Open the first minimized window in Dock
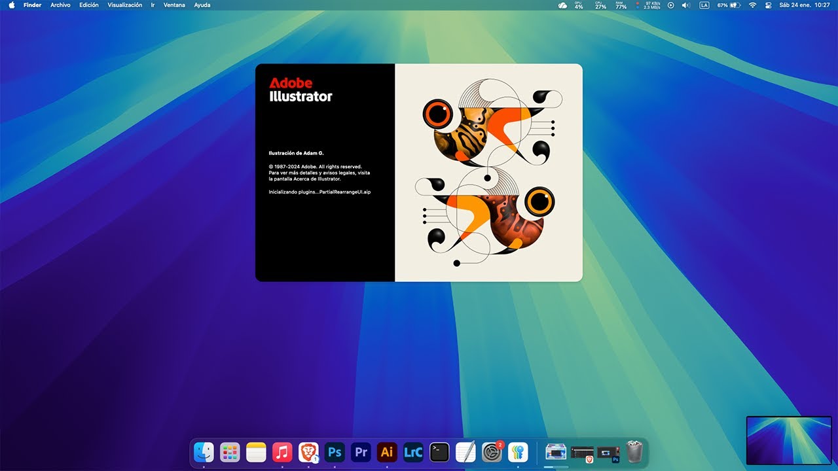 tap(556, 452)
